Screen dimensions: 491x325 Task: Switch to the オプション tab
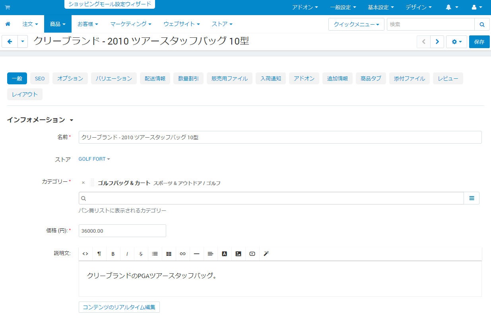70,78
